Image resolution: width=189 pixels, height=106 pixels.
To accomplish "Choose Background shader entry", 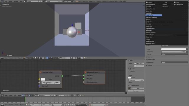I will click(x=149, y=37).
